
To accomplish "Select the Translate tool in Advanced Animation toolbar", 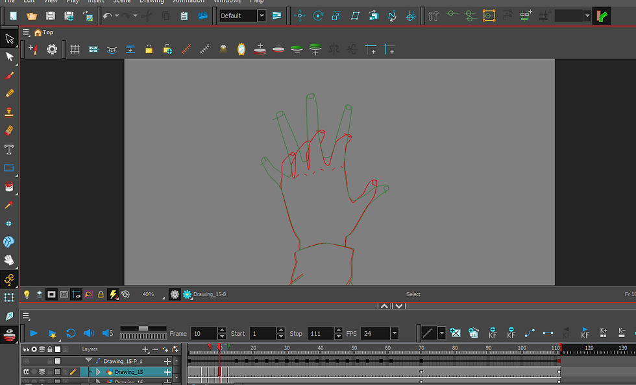I will coord(300,16).
